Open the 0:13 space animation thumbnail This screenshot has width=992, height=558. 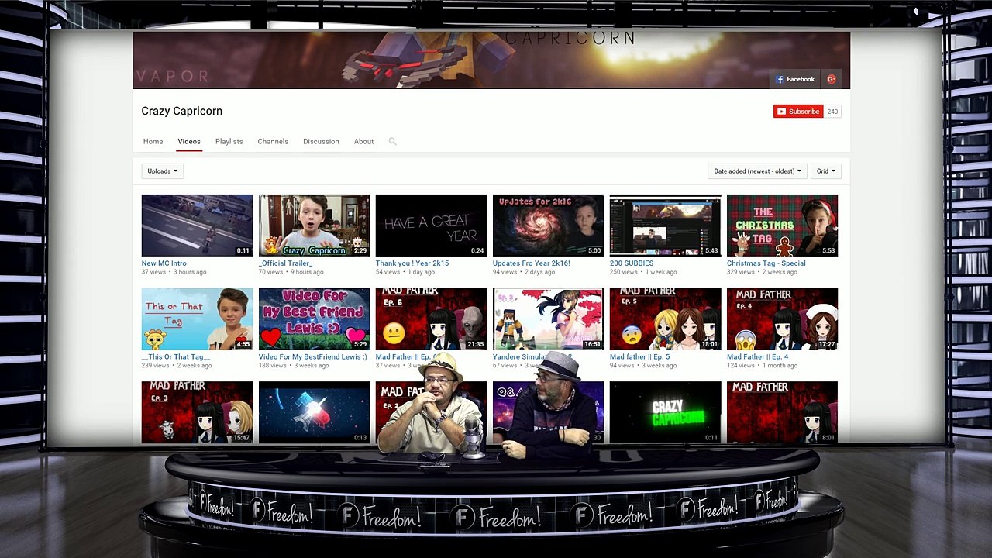pyautogui.click(x=314, y=412)
